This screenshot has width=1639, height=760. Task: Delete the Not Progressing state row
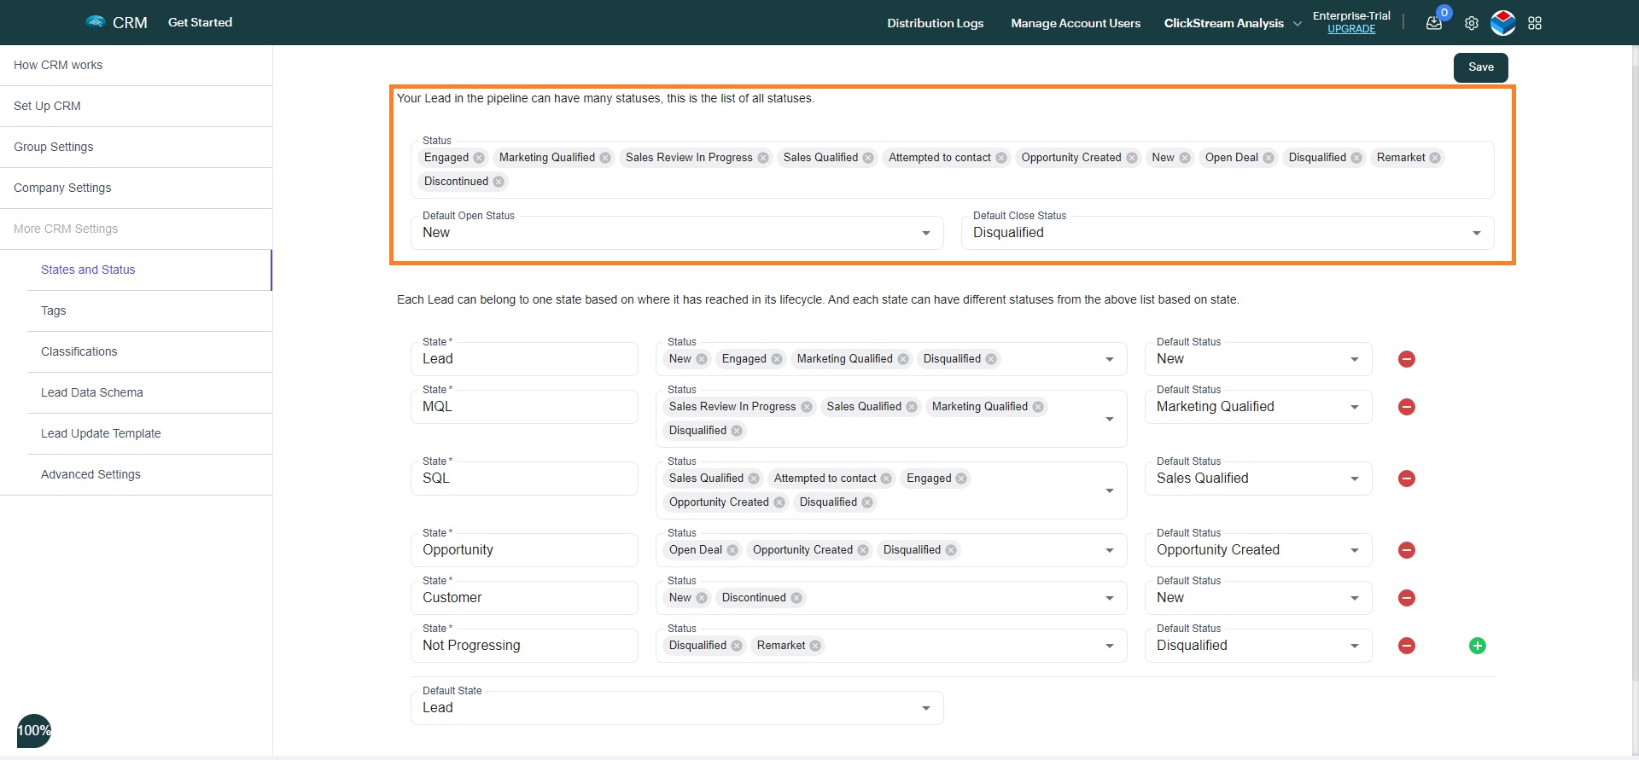[1407, 646]
